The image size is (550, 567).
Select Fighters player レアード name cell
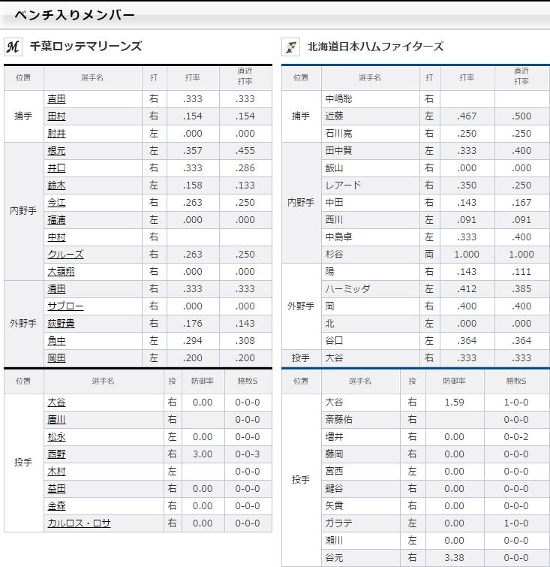(371, 185)
